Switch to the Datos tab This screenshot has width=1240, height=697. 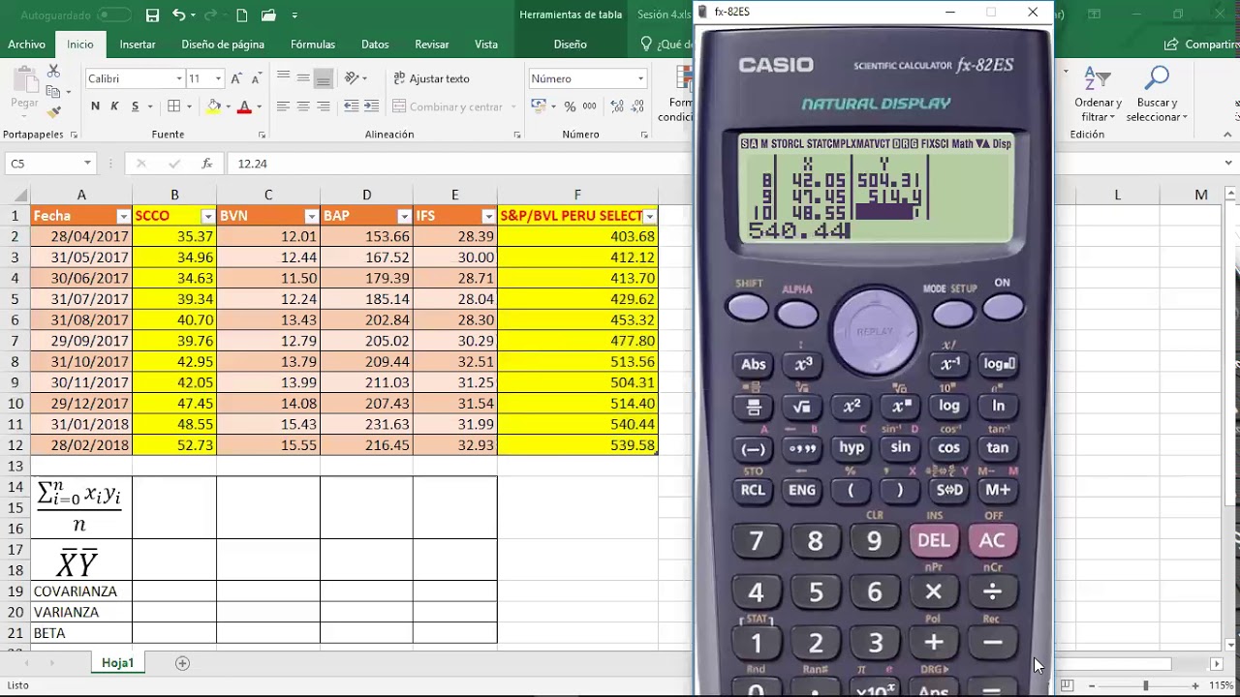(375, 45)
